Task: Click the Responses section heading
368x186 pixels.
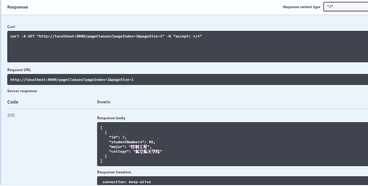Action: (18, 7)
